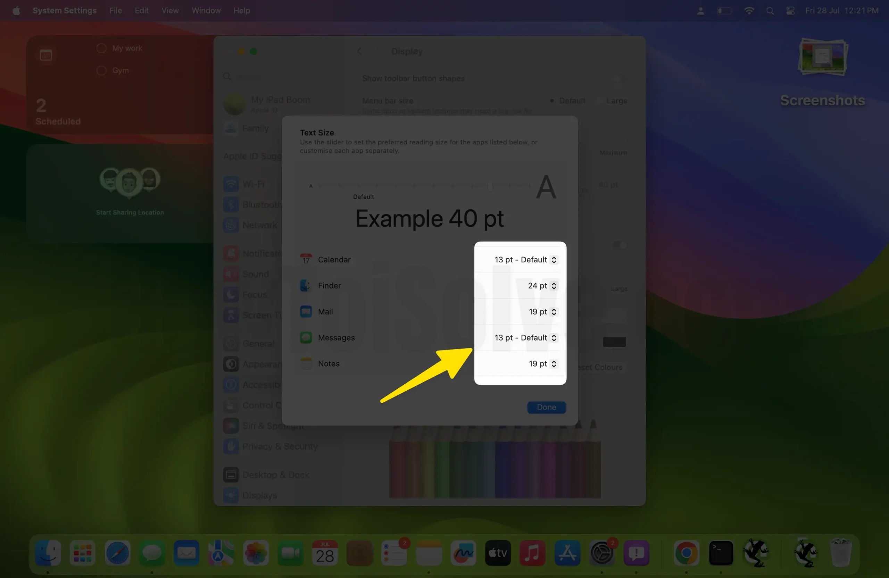Open the Help menu
This screenshot has height=578, width=889.
click(241, 10)
